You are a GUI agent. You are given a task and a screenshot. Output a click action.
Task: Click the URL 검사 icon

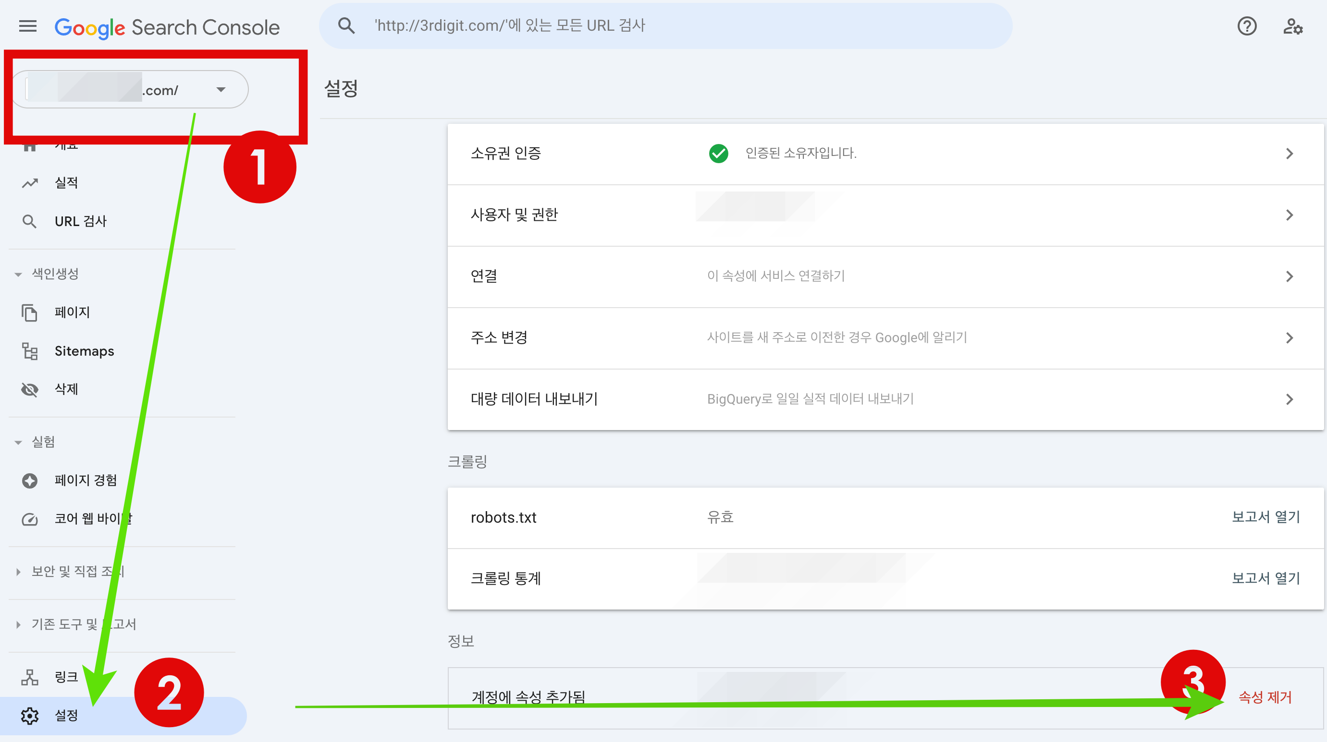click(29, 220)
